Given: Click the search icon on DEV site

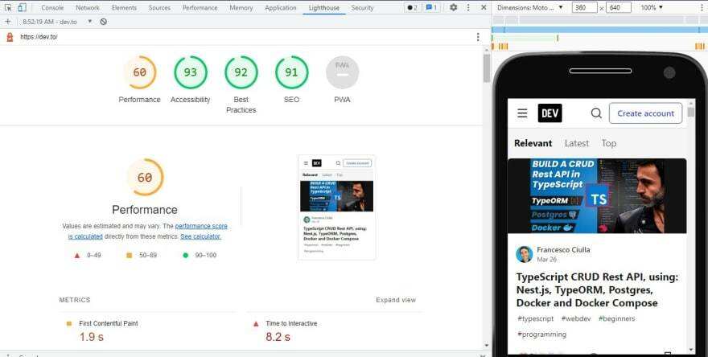Looking at the screenshot, I should point(596,113).
